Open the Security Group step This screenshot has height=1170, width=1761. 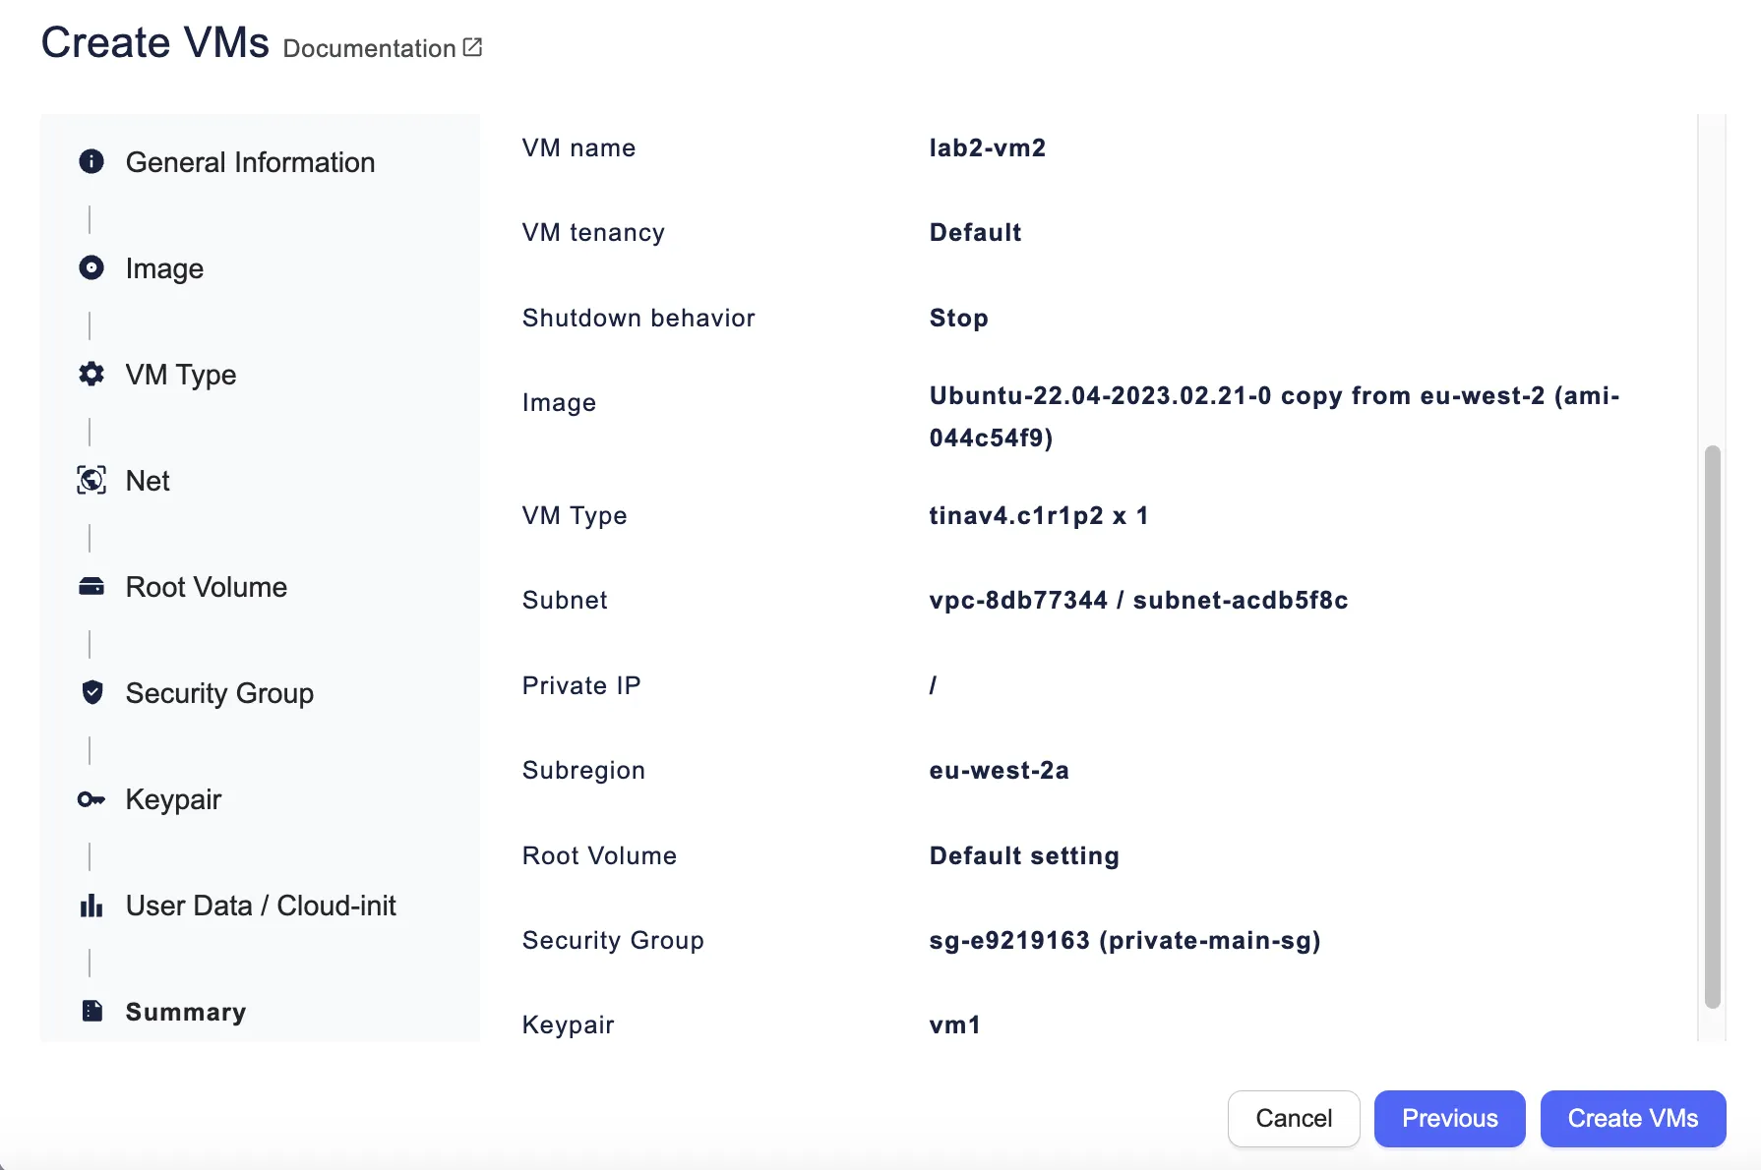click(219, 693)
